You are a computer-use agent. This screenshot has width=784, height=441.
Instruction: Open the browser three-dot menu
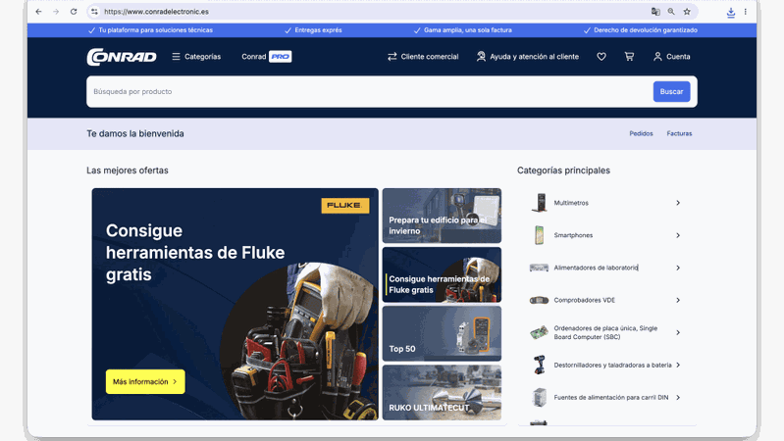pyautogui.click(x=745, y=12)
